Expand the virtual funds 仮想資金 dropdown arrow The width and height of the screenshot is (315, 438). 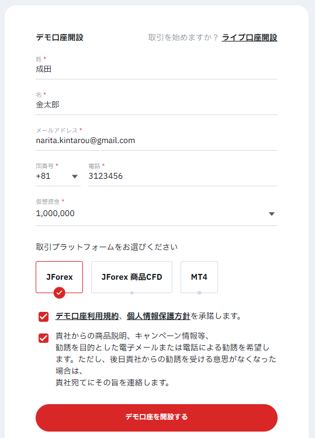point(272,214)
